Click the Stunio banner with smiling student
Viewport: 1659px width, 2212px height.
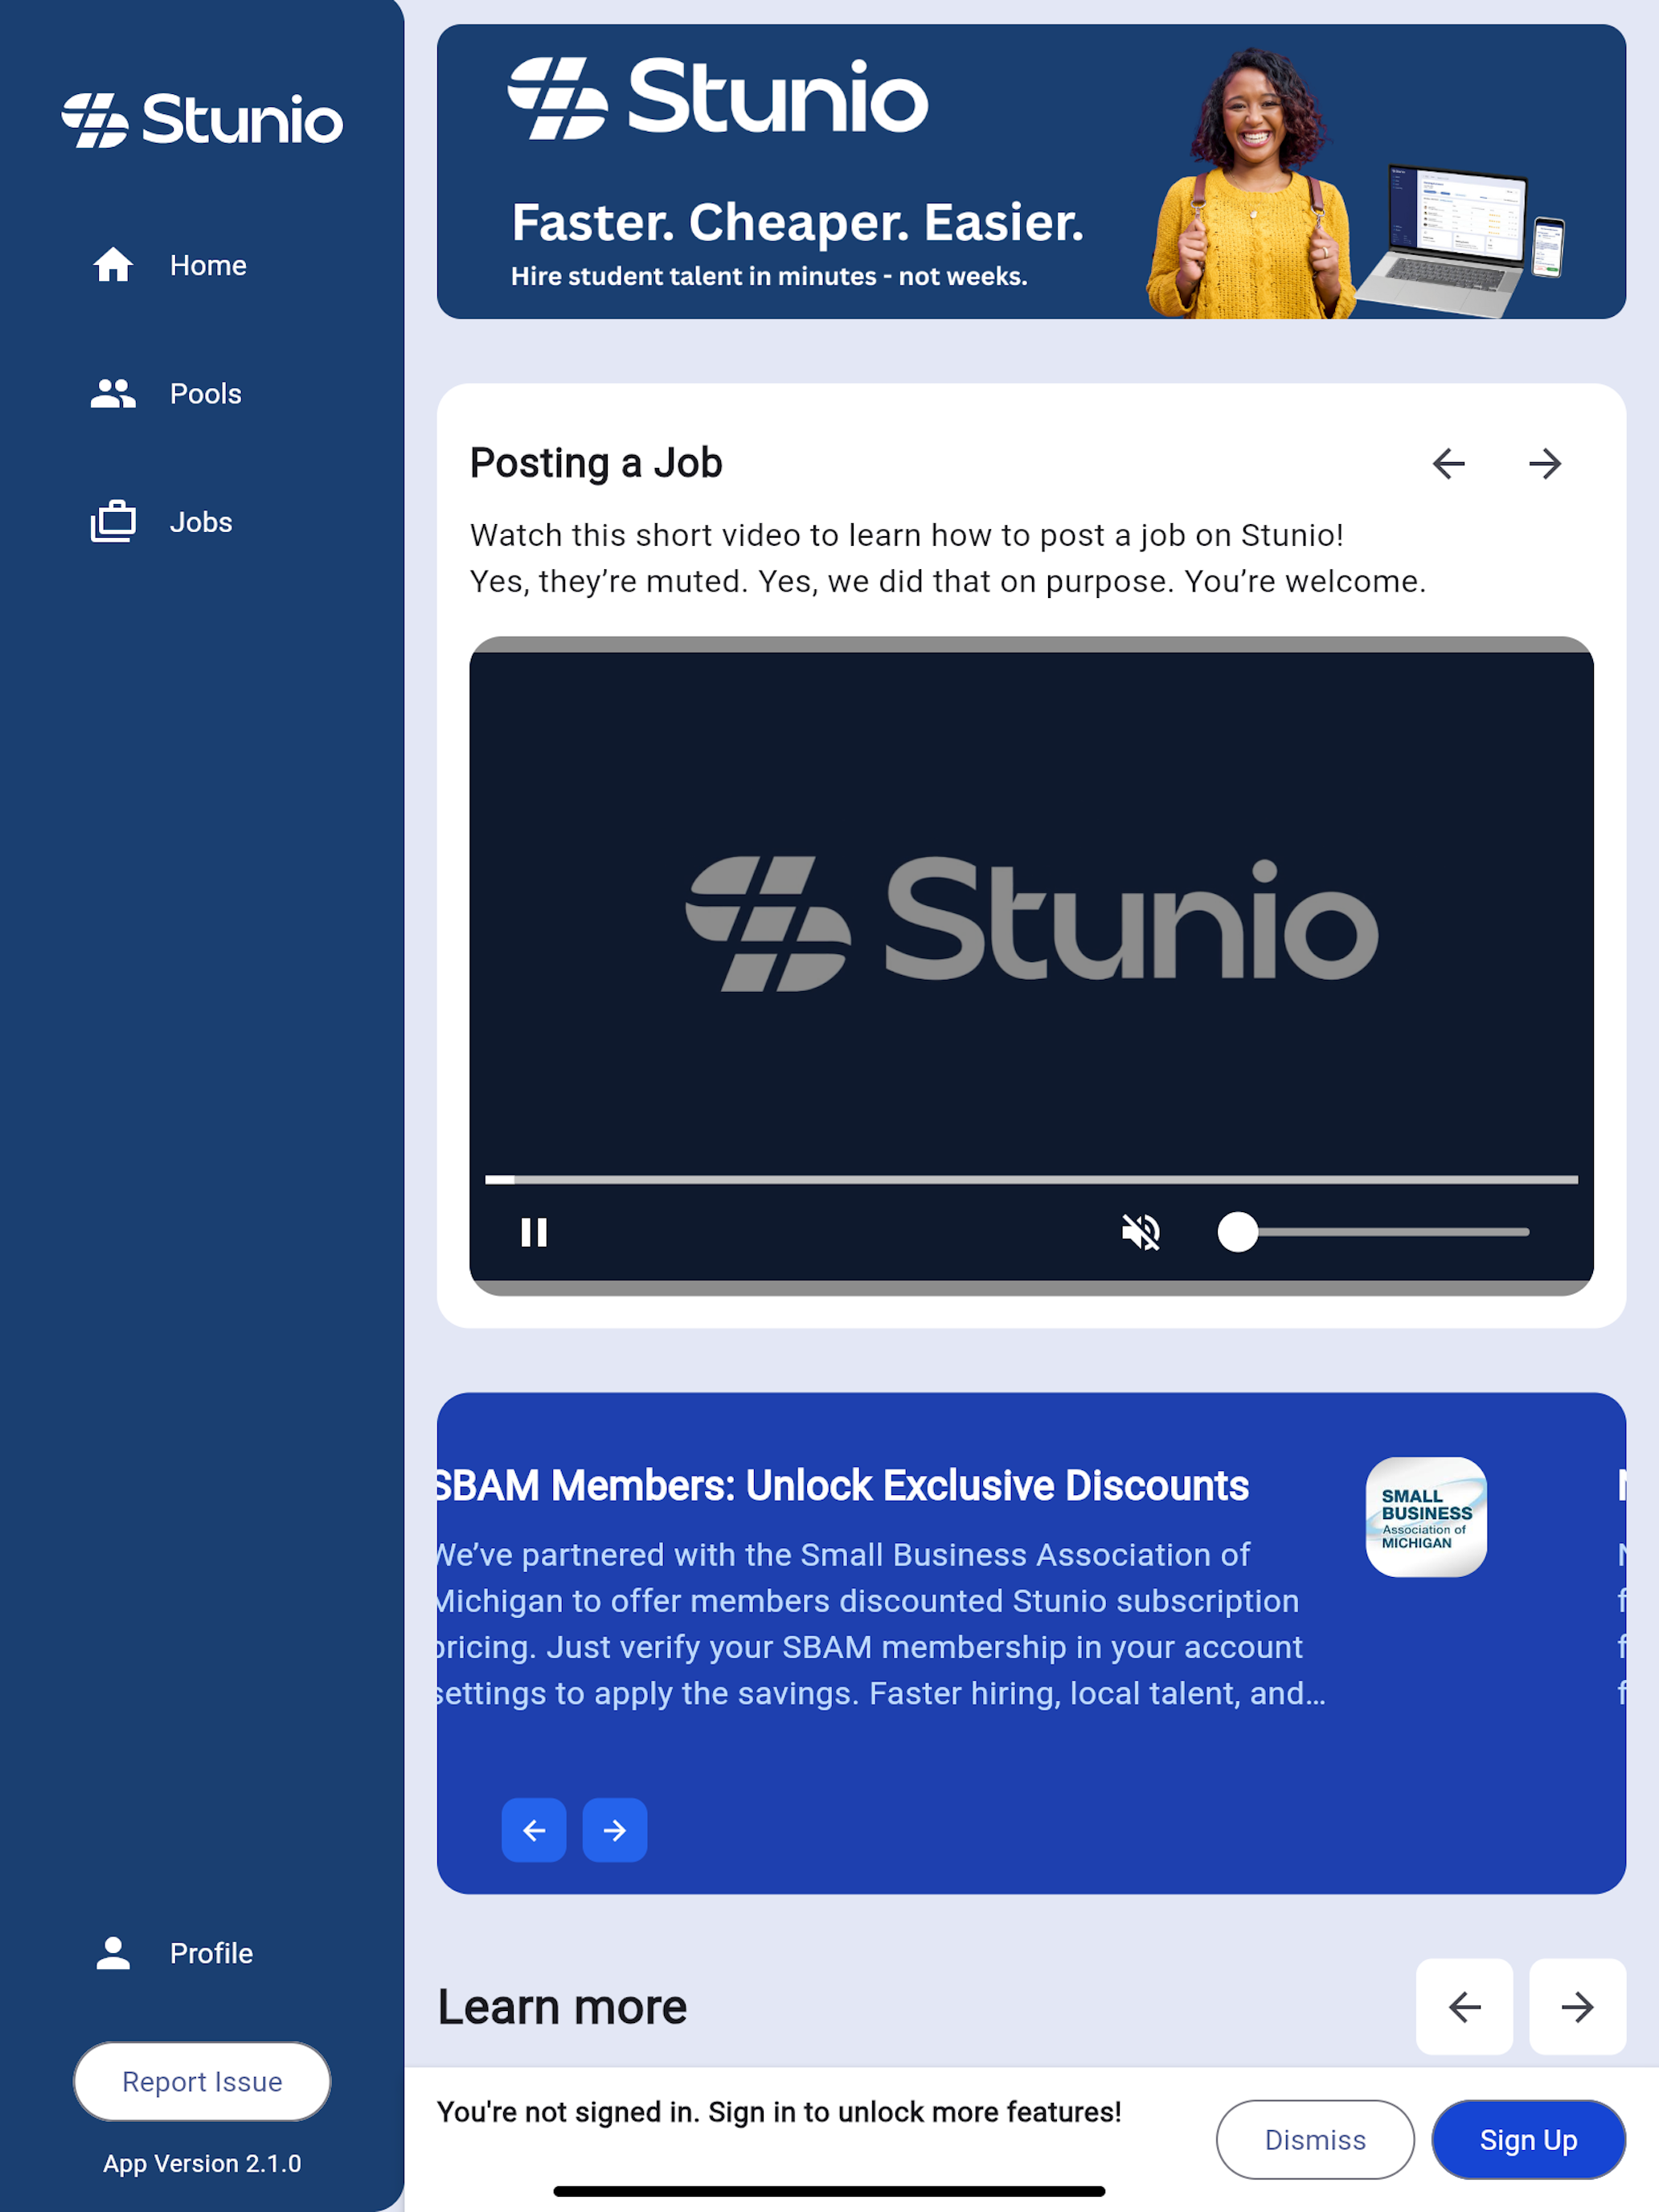coord(1031,172)
